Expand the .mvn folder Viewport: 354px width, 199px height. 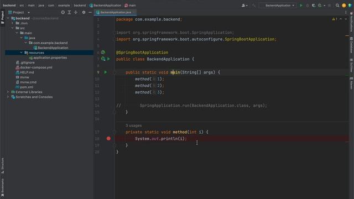pos(13,23)
